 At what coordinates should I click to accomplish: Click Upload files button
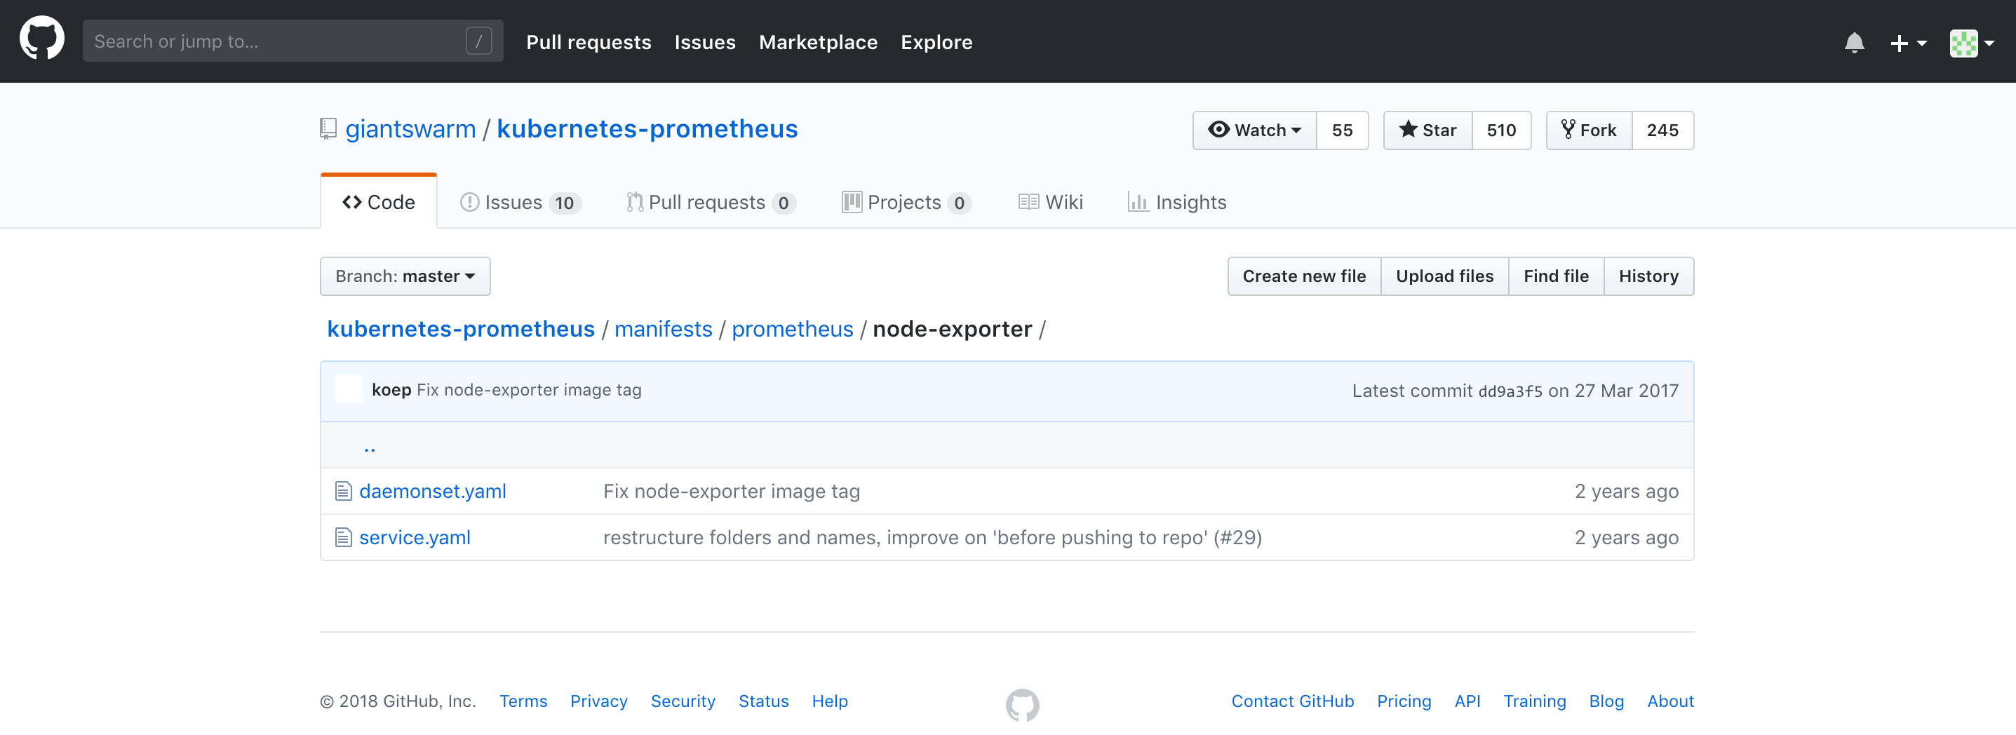point(1445,276)
